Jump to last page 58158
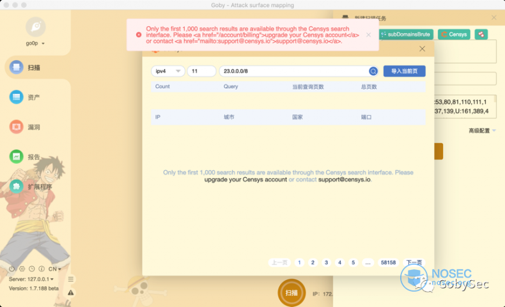505x307 pixels. (388, 262)
